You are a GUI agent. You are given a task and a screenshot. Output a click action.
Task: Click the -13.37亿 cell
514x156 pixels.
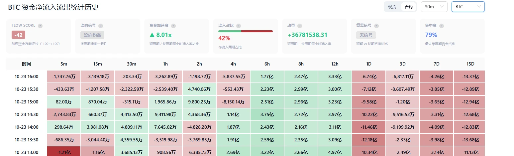tap(469, 77)
